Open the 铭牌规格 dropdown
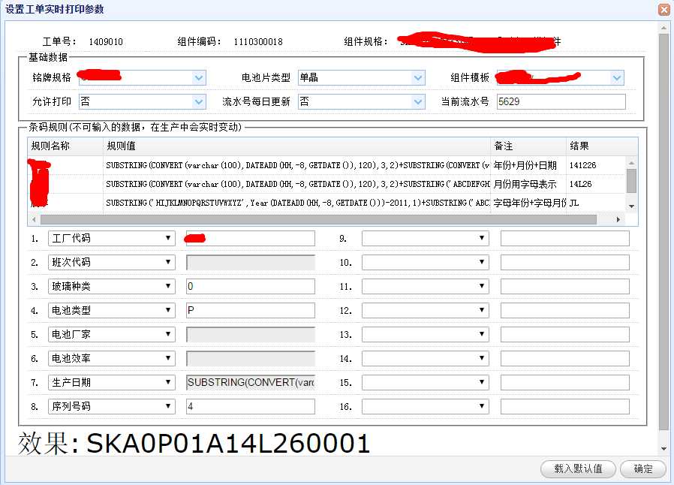Viewport: 674px width, 485px height. click(x=199, y=78)
